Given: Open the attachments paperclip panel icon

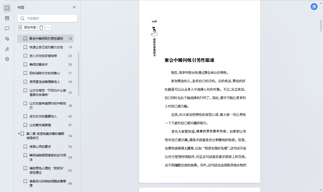Looking at the screenshot, I should pyautogui.click(x=7, y=39).
